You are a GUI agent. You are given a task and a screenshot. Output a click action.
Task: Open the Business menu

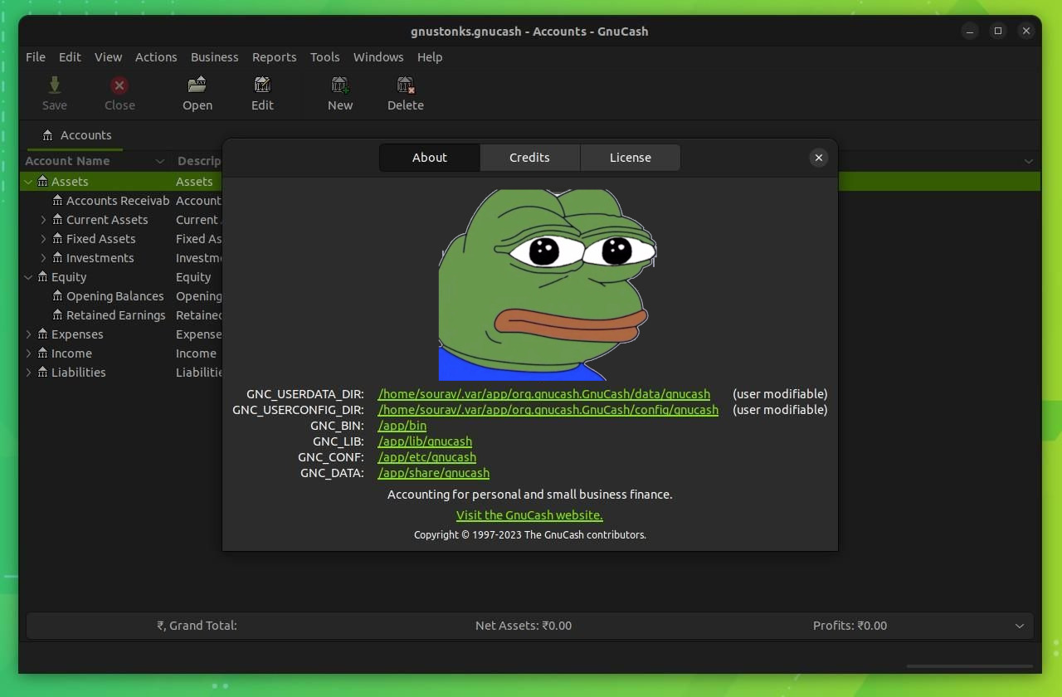(x=214, y=57)
